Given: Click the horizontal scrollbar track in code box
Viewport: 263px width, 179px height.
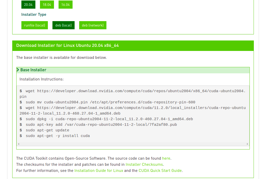Looking at the screenshot, I should [133, 144].
